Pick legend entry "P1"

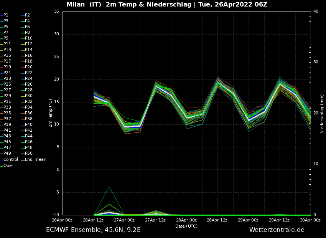tap(6, 15)
